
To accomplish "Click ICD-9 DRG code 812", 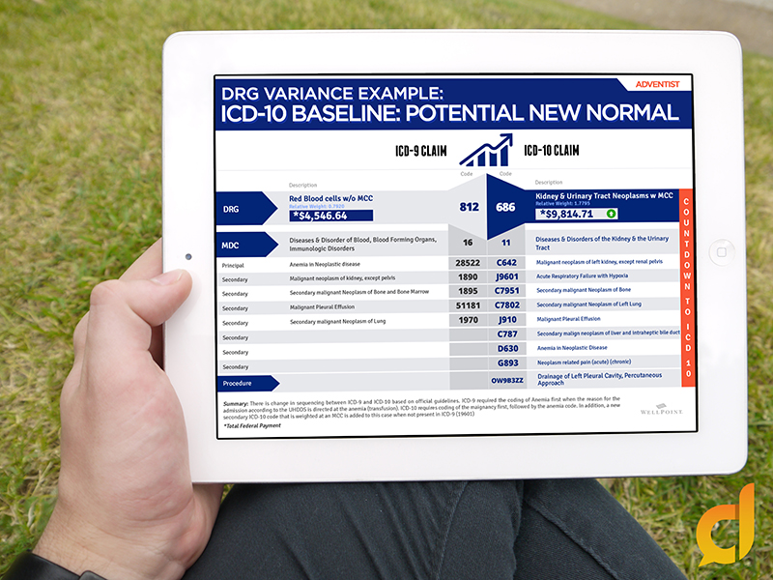I will pyautogui.click(x=469, y=207).
